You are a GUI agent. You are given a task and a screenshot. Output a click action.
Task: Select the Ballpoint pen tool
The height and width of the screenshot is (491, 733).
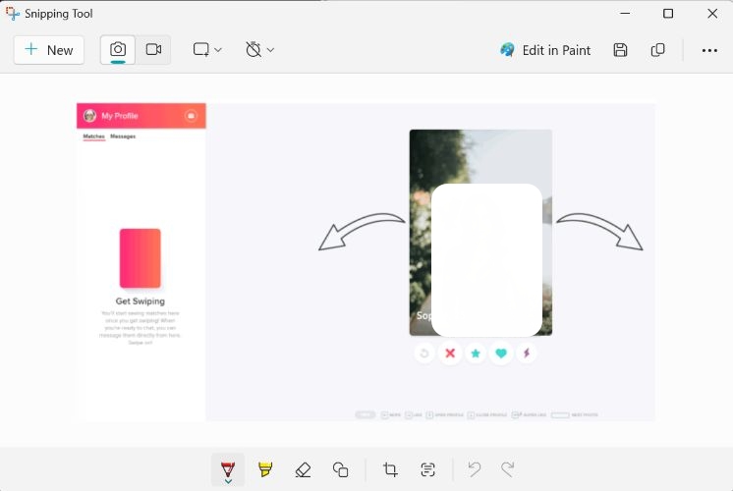pyautogui.click(x=228, y=468)
